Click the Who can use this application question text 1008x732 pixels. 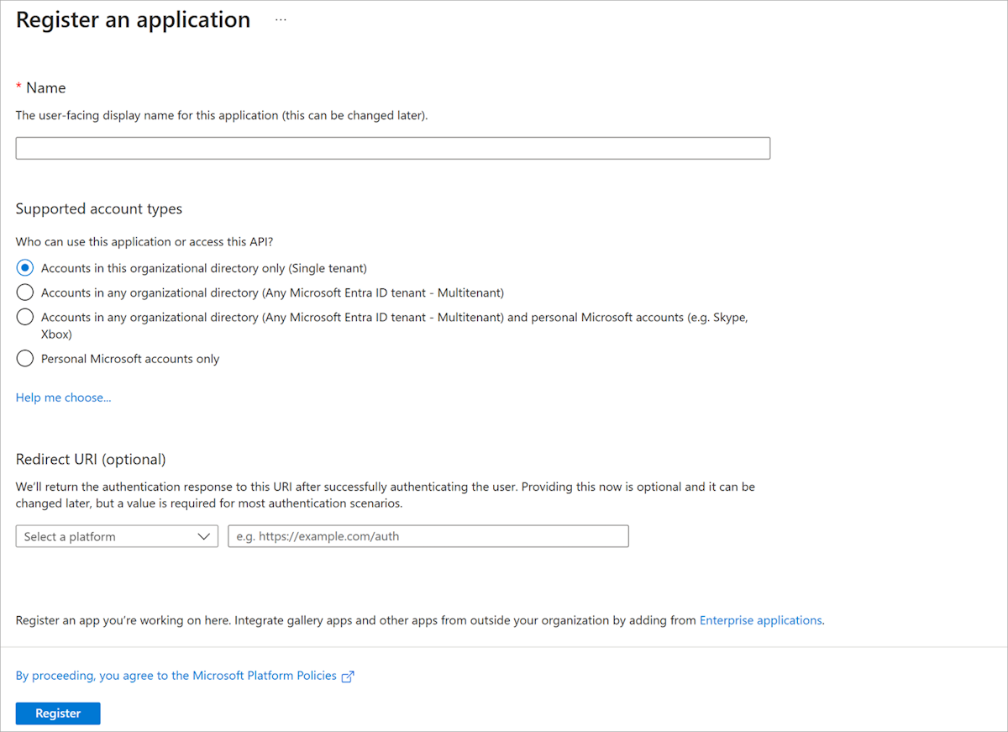tap(144, 241)
